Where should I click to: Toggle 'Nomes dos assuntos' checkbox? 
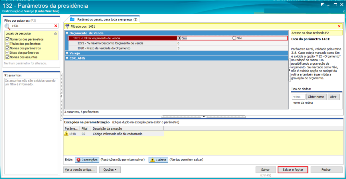coord(7,57)
